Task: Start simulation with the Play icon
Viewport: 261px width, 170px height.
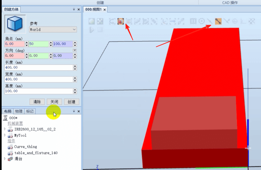Action: [x=92, y=30]
